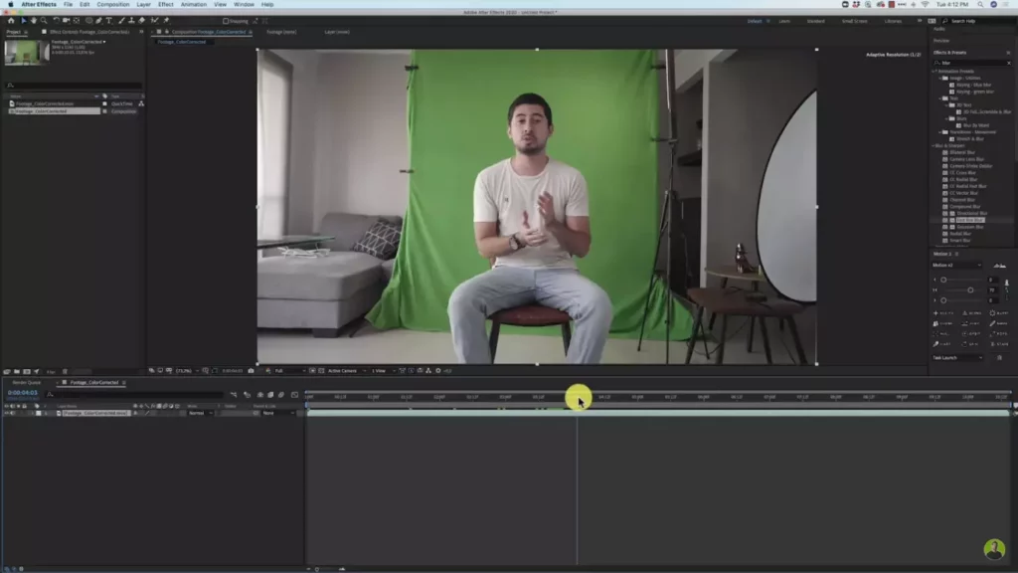Open the Composition menu

pyautogui.click(x=112, y=4)
